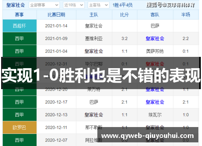Select the date 2021-01-04
Screen dimensions: 202x146
coord(56,51)
